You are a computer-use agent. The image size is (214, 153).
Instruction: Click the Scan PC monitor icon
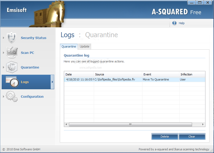[x=12, y=53]
